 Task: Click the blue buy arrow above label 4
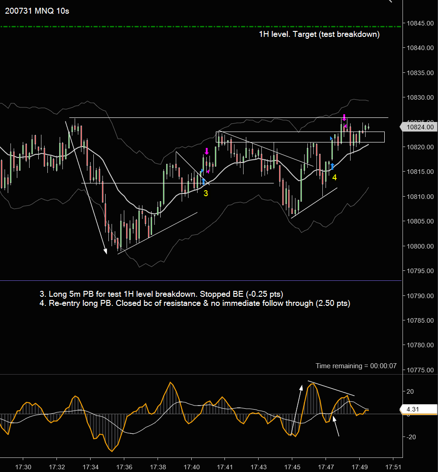pyautogui.click(x=332, y=166)
